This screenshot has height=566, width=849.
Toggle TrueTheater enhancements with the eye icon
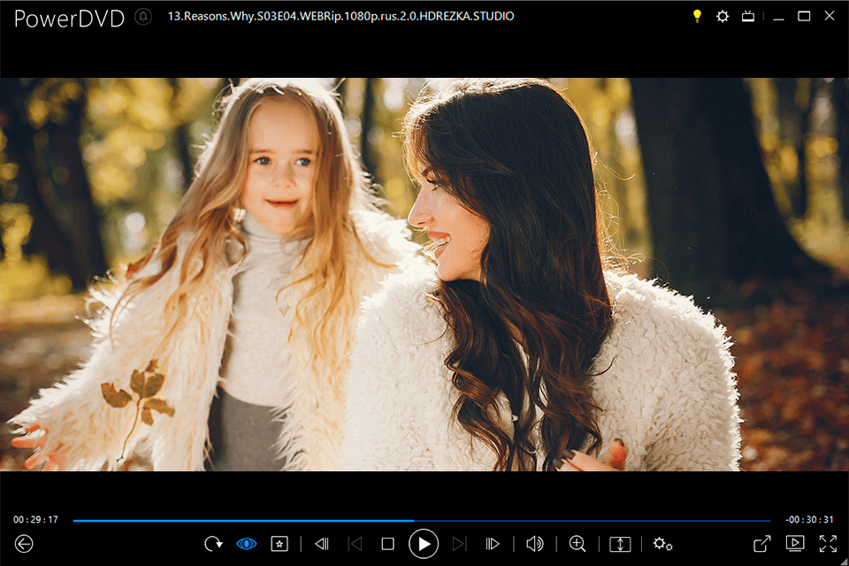[x=245, y=544]
